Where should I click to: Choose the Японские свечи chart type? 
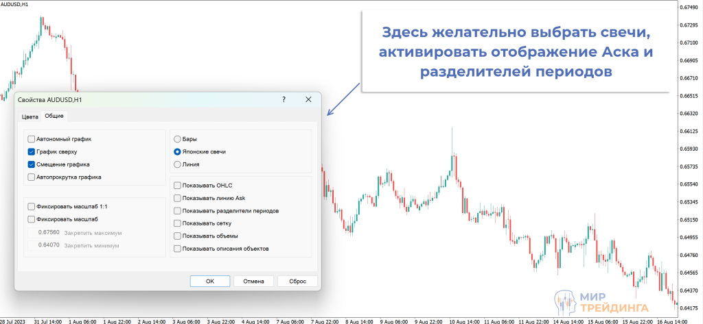click(x=178, y=151)
